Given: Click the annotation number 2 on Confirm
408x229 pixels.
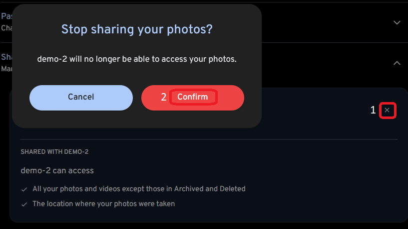Looking at the screenshot, I should click(164, 98).
